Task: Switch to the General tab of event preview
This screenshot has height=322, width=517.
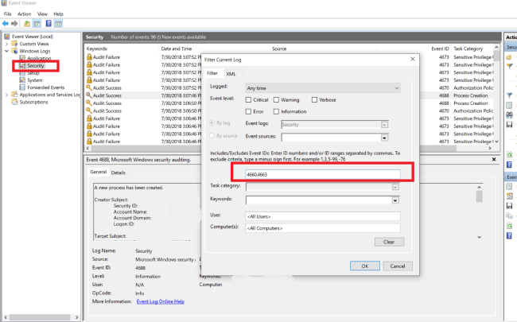Action: (x=99, y=172)
